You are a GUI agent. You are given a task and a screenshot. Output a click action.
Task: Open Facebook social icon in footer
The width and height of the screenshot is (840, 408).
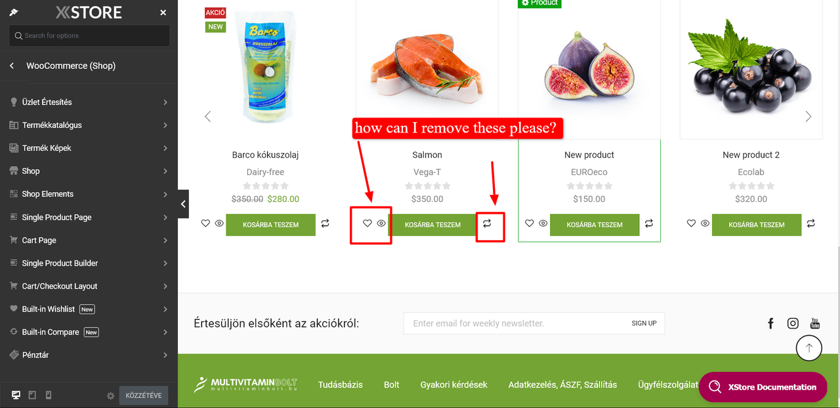tap(771, 323)
